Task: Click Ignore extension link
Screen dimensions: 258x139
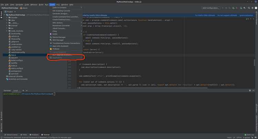Action: (x=246, y=15)
